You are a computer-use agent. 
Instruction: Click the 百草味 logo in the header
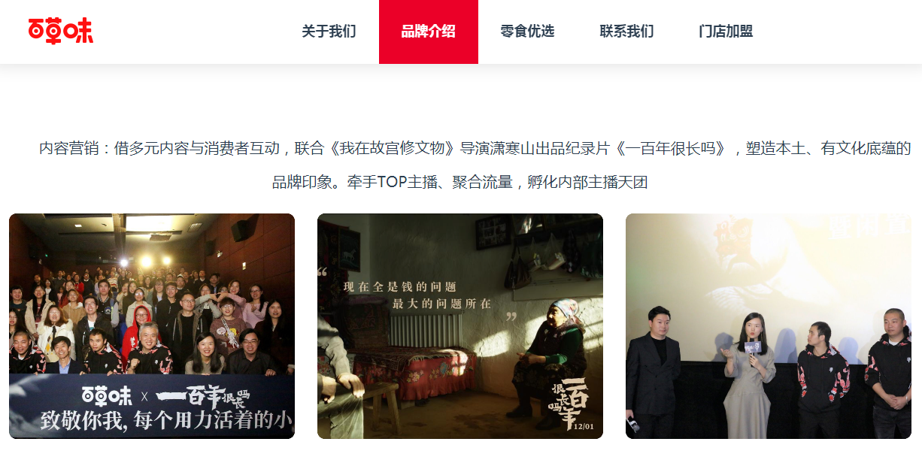[x=61, y=30]
